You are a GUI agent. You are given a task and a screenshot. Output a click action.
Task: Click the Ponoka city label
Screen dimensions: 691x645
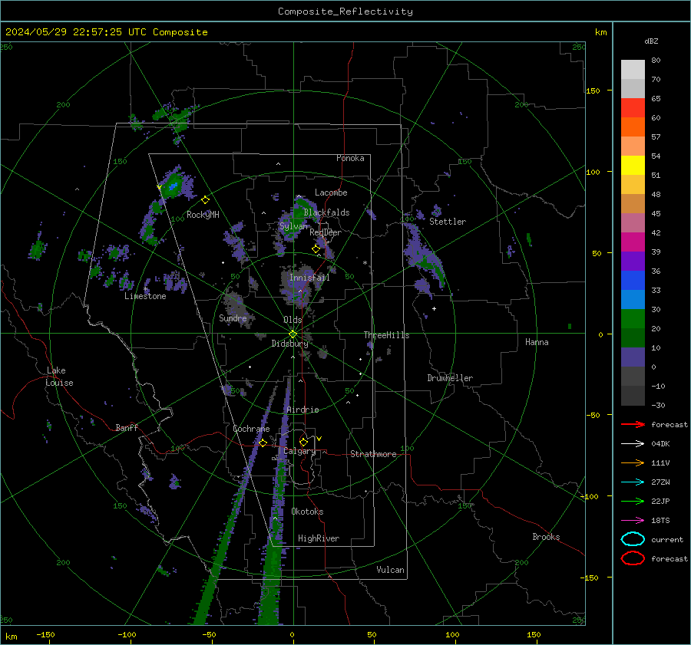point(350,158)
